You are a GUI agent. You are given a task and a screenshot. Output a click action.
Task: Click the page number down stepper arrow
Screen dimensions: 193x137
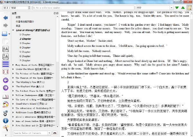click(x=29, y=9)
